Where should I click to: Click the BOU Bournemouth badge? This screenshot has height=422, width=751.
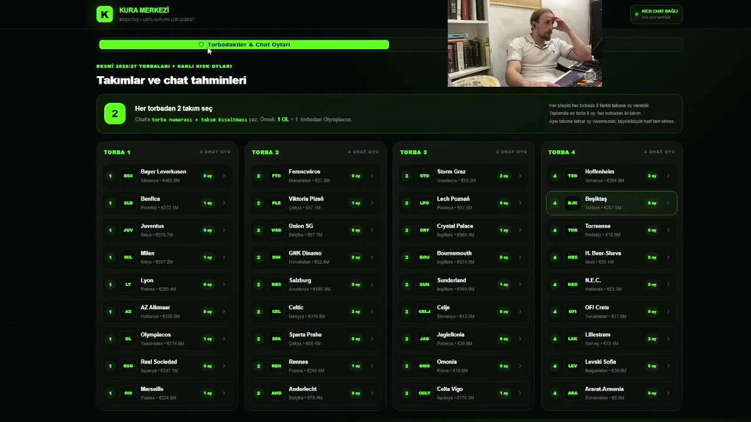point(425,257)
